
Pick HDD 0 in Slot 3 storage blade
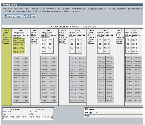coord(44,52)
